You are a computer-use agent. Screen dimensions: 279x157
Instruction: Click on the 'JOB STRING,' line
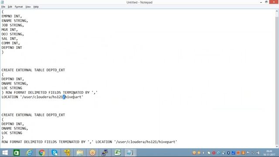(13, 25)
